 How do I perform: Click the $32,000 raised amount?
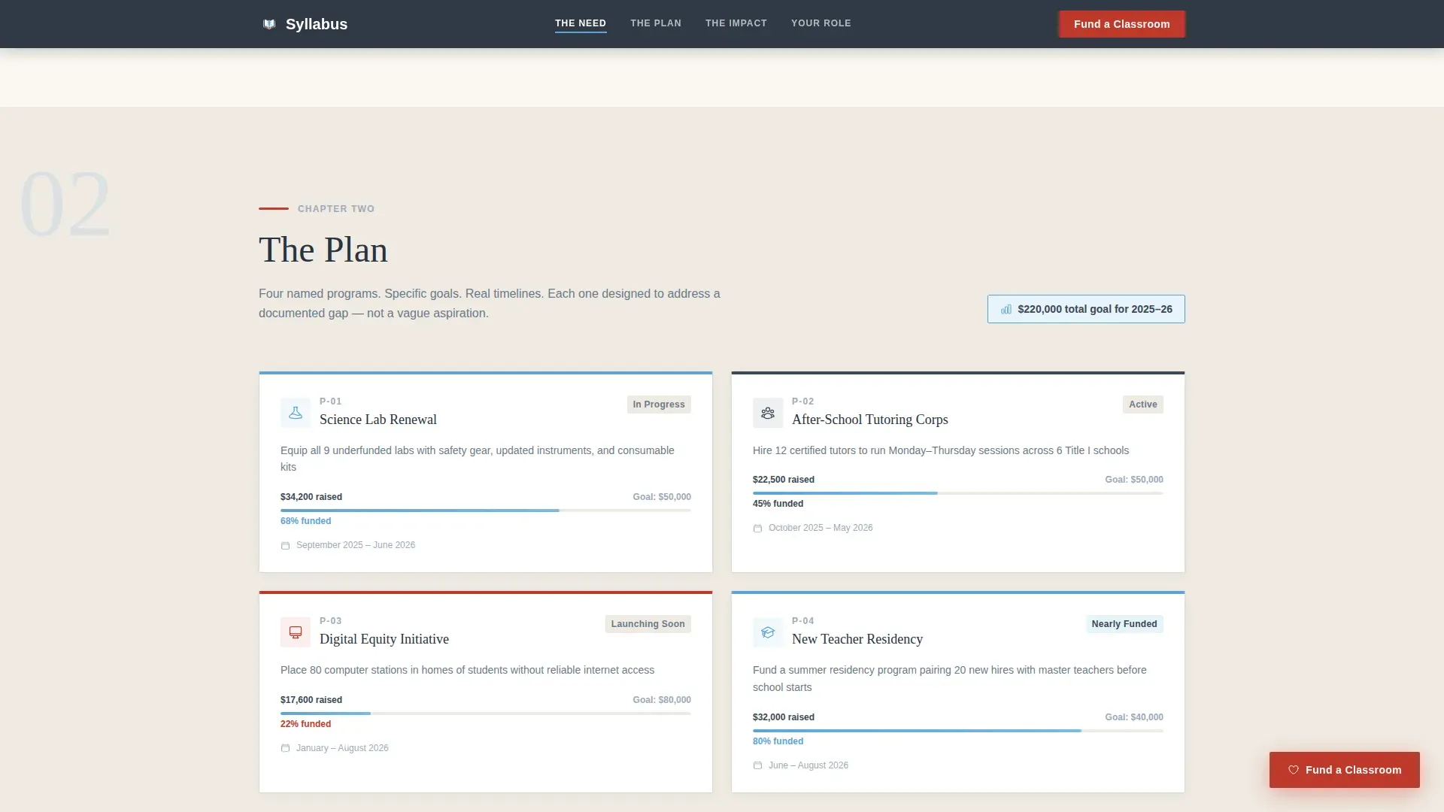(x=784, y=717)
